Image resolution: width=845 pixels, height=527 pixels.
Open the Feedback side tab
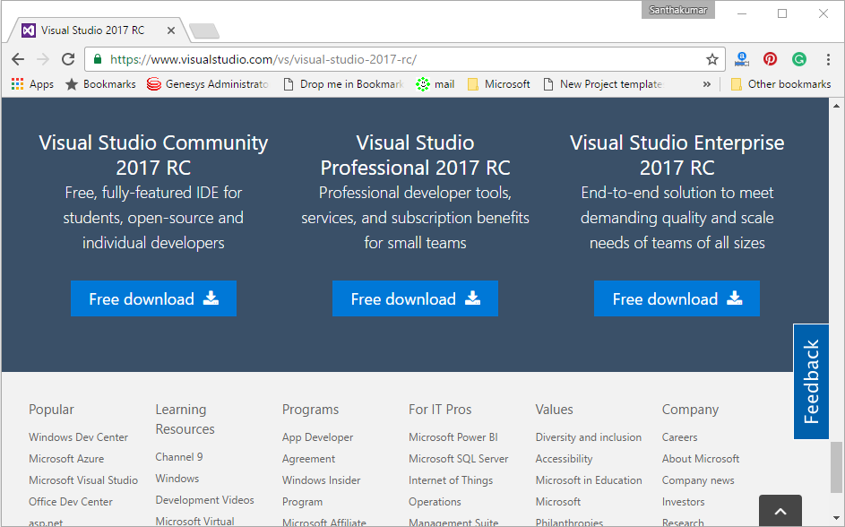pos(811,382)
